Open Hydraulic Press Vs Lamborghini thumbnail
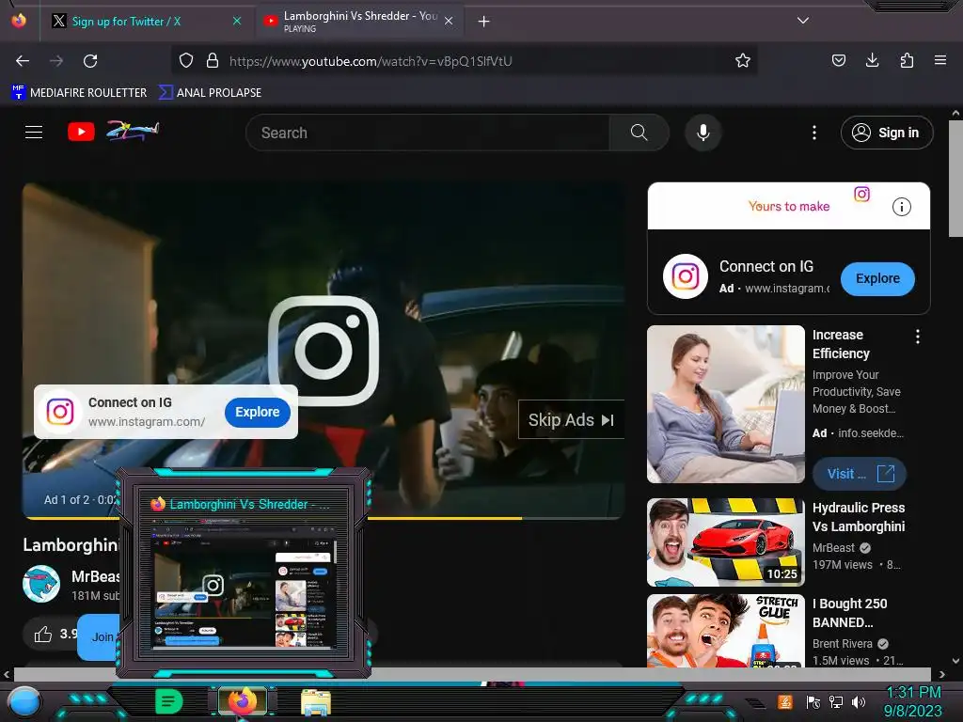Viewport: 963px width, 722px height. click(x=726, y=542)
